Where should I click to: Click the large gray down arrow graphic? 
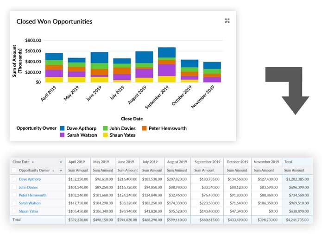coord(287,90)
